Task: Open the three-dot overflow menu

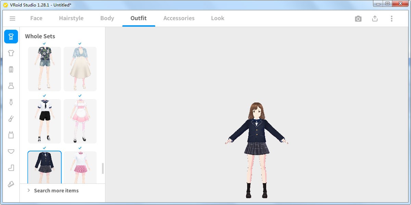Action: tap(391, 18)
